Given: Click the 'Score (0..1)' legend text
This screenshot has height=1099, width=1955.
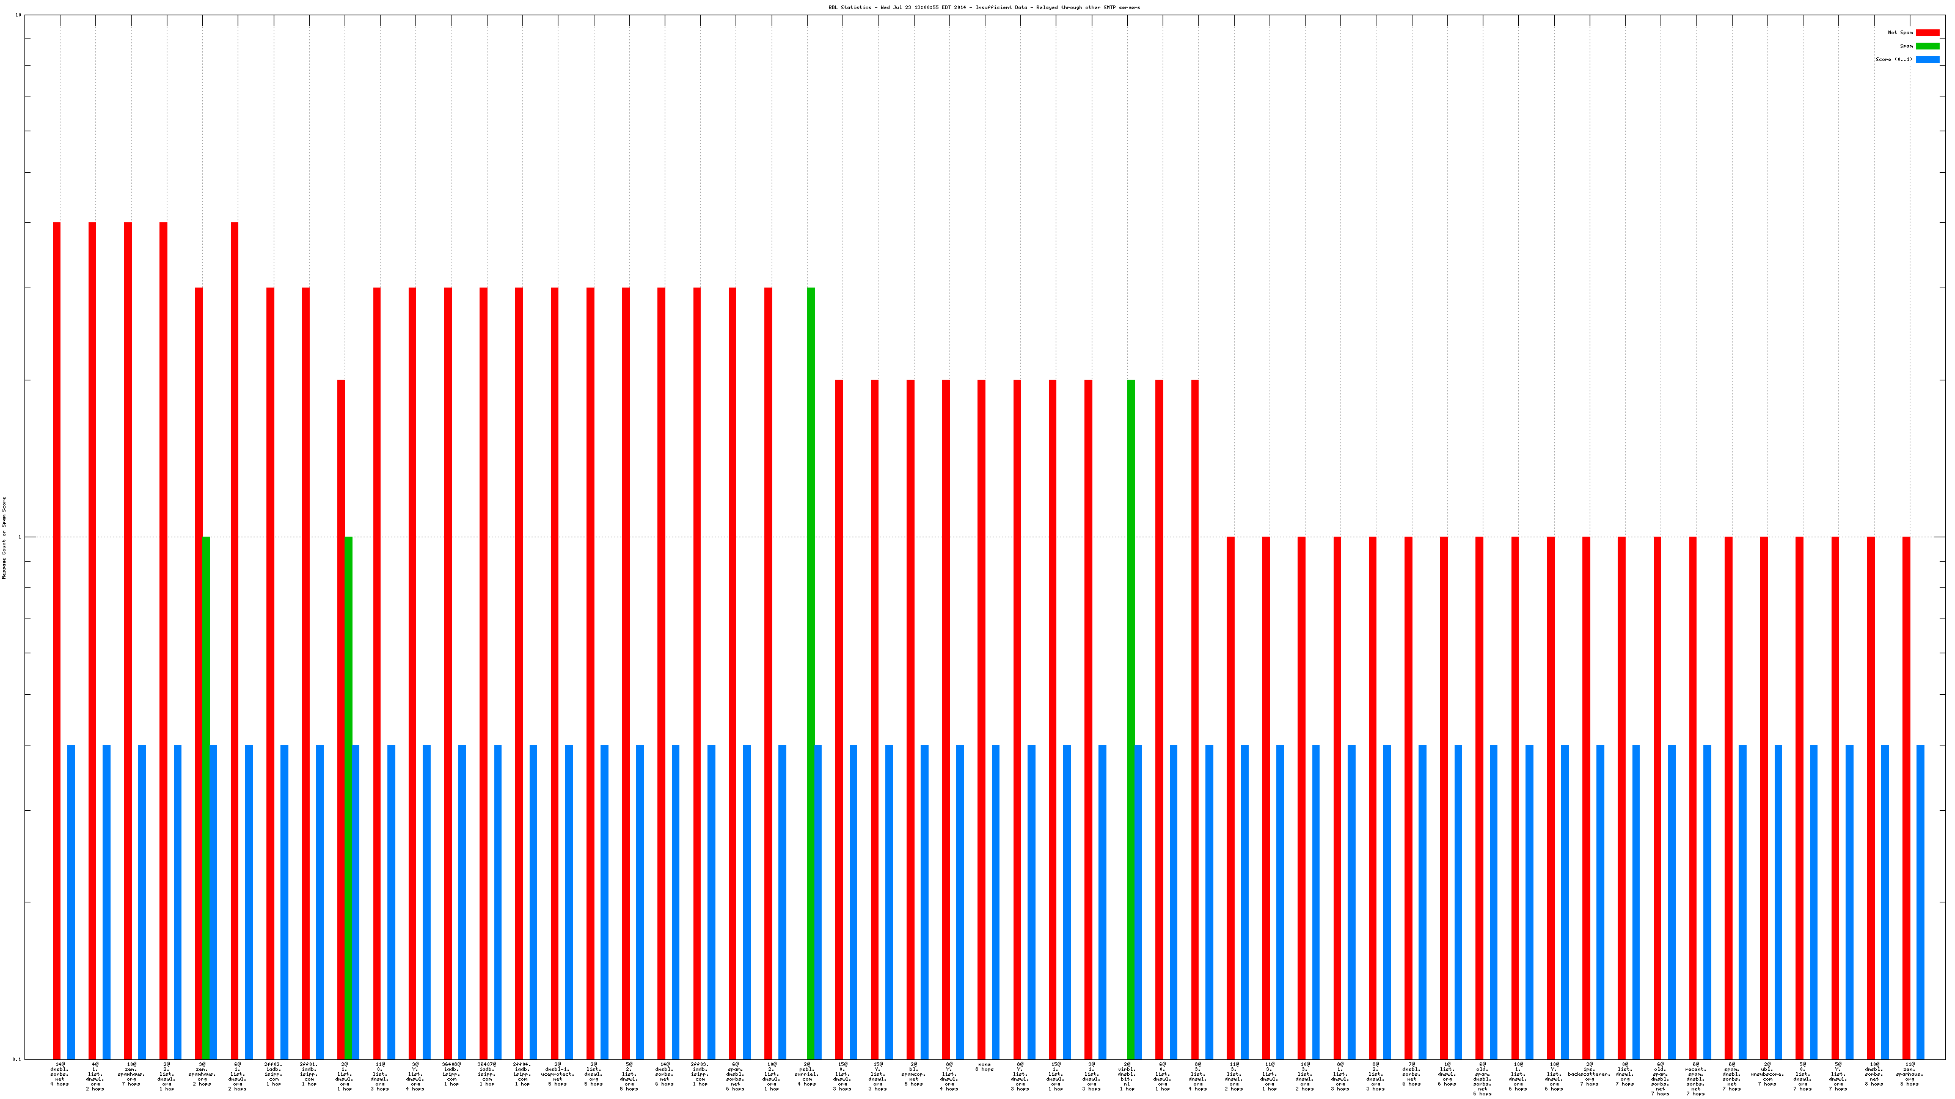Looking at the screenshot, I should pyautogui.click(x=1893, y=59).
